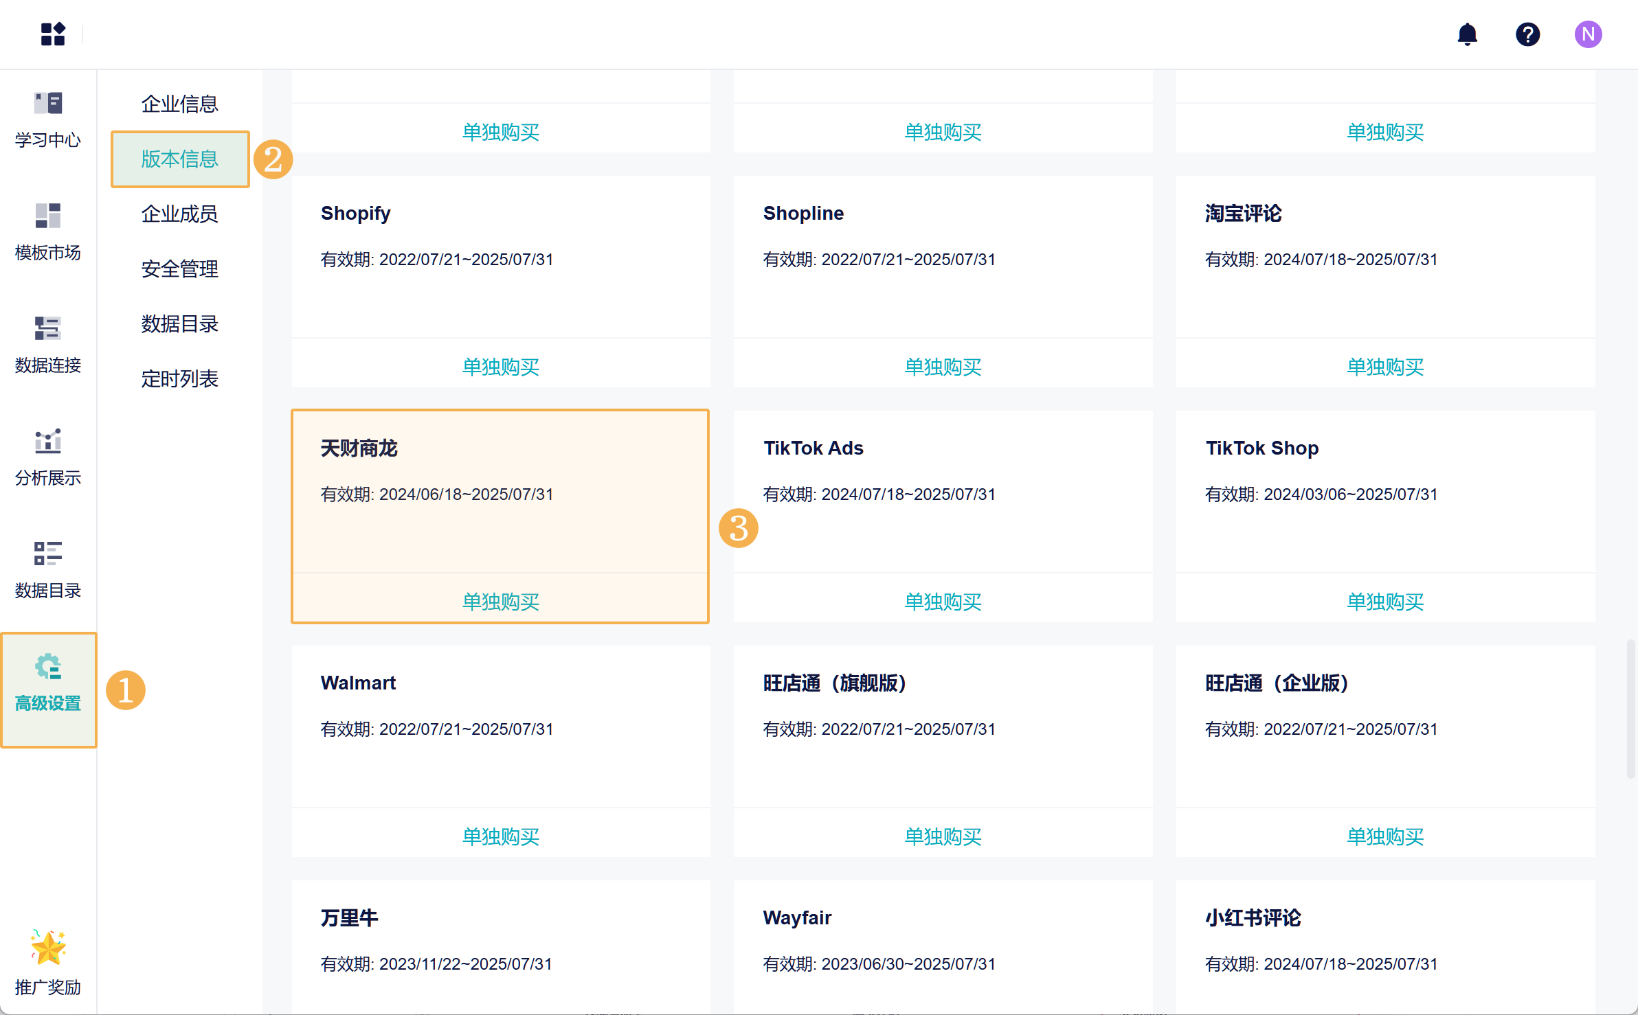Screen dimensions: 1638x1015
Task: Open 定时列表 menu item
Action: click(179, 378)
